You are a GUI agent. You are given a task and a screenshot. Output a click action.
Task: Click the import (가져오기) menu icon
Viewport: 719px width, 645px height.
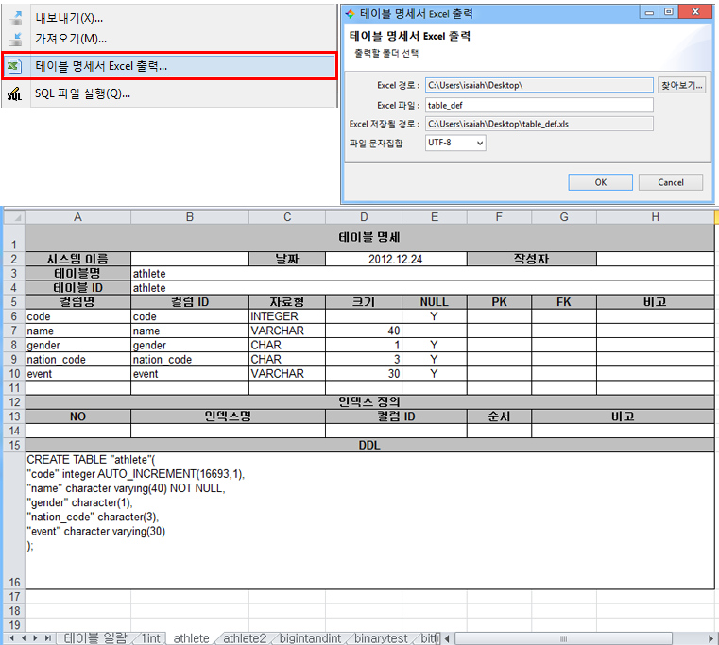15,39
